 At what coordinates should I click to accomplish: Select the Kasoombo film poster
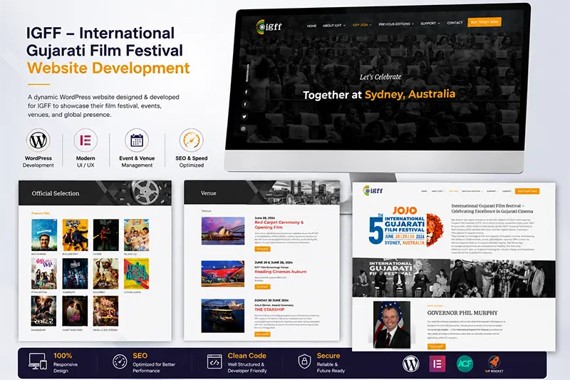click(105, 274)
